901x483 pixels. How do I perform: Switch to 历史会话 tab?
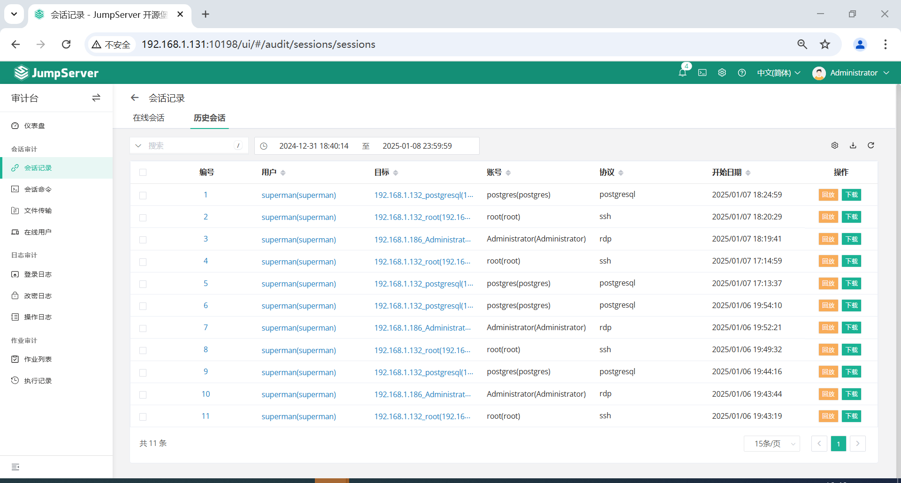pyautogui.click(x=209, y=118)
